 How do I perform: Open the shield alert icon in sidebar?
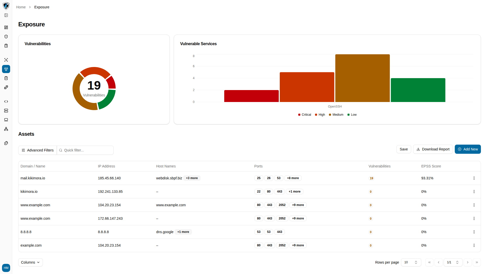click(6, 37)
